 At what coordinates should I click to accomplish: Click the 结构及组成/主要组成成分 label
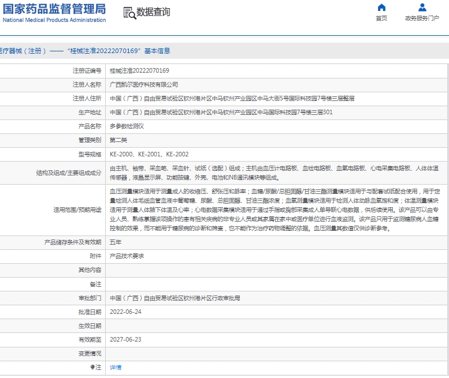pyautogui.click(x=69, y=173)
